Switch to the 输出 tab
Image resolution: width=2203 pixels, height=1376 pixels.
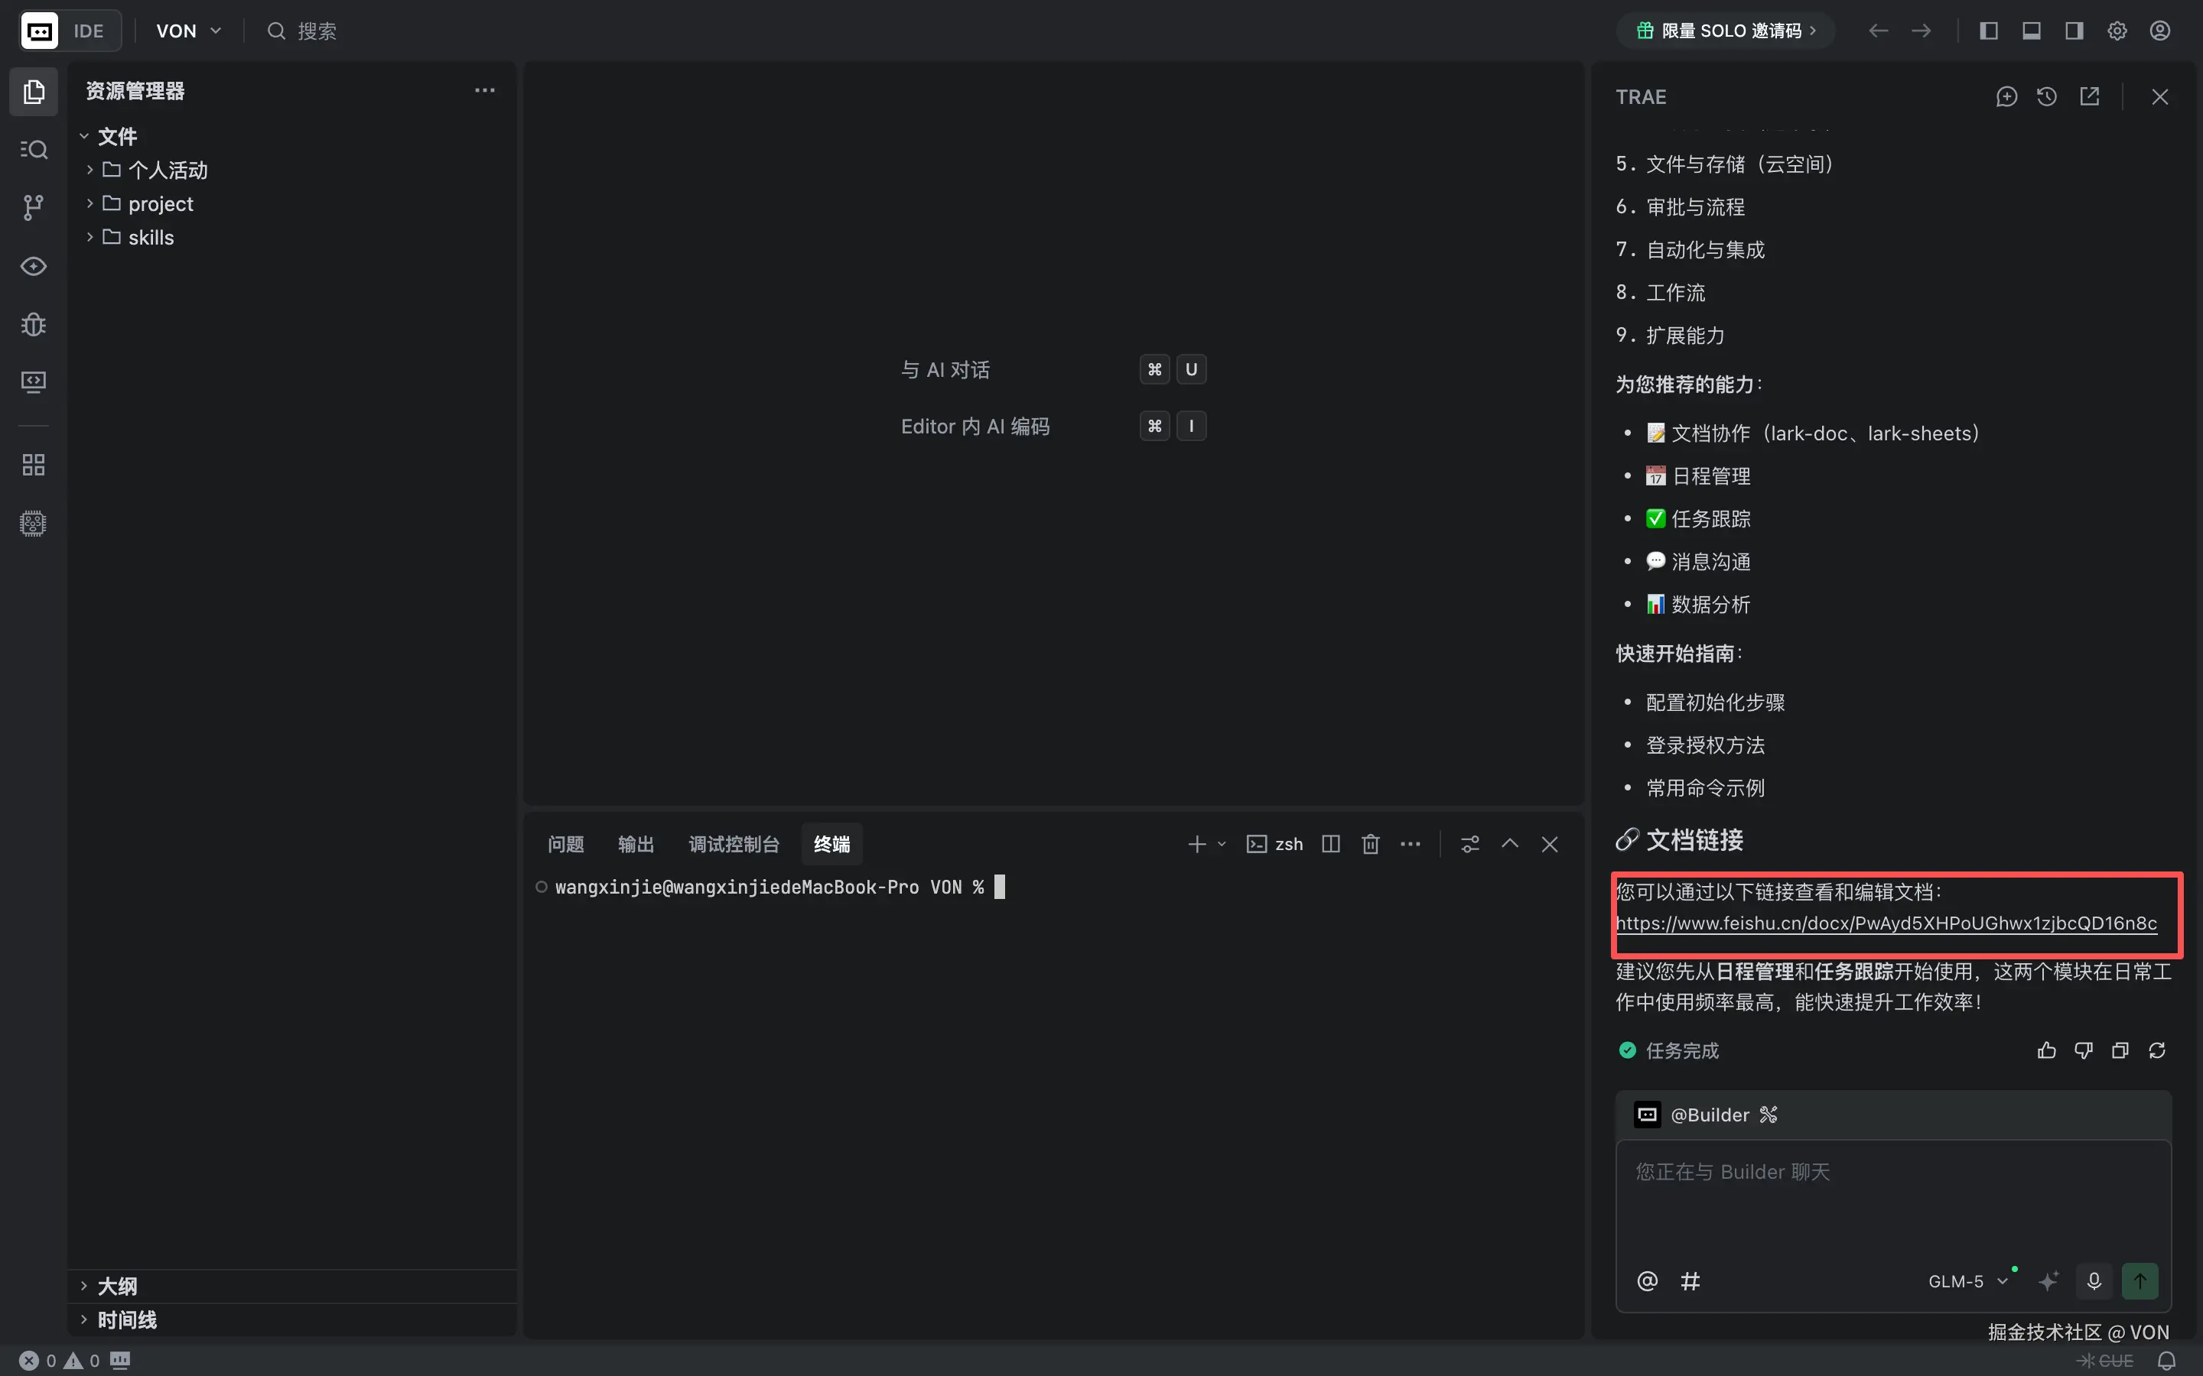click(636, 844)
